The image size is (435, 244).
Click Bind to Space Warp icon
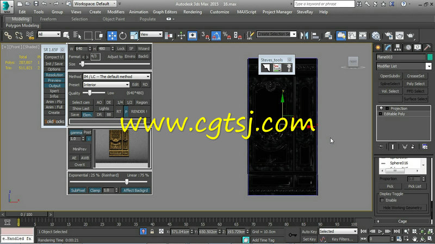coord(30,35)
